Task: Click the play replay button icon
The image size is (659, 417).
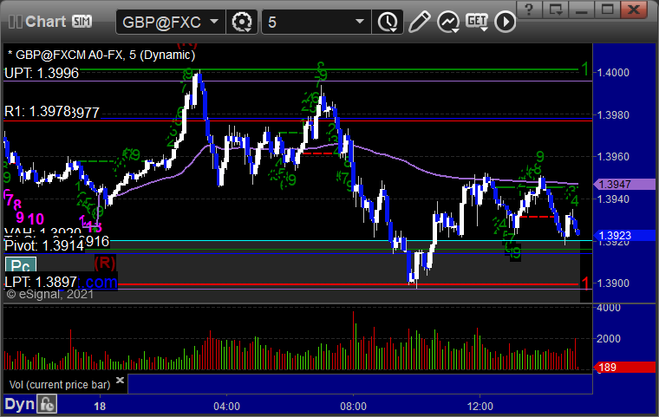Action: tap(505, 22)
